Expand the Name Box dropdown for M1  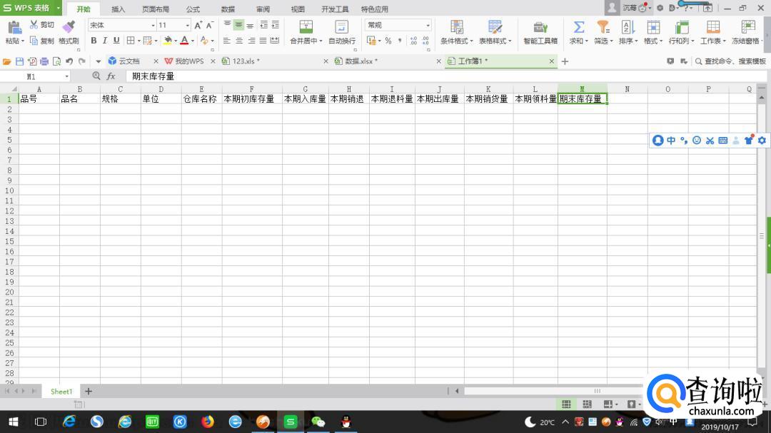pos(67,76)
